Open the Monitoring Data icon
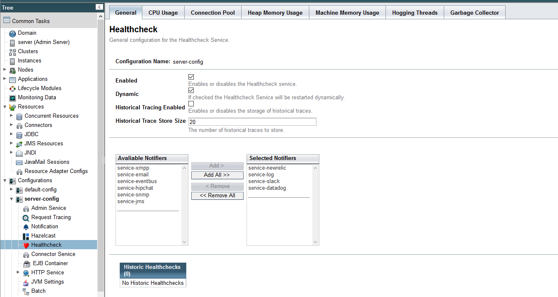This screenshot has height=297, width=558. (x=12, y=97)
